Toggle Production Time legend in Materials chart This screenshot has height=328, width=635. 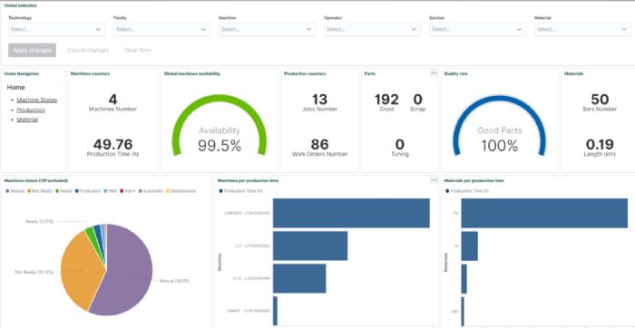point(467,191)
